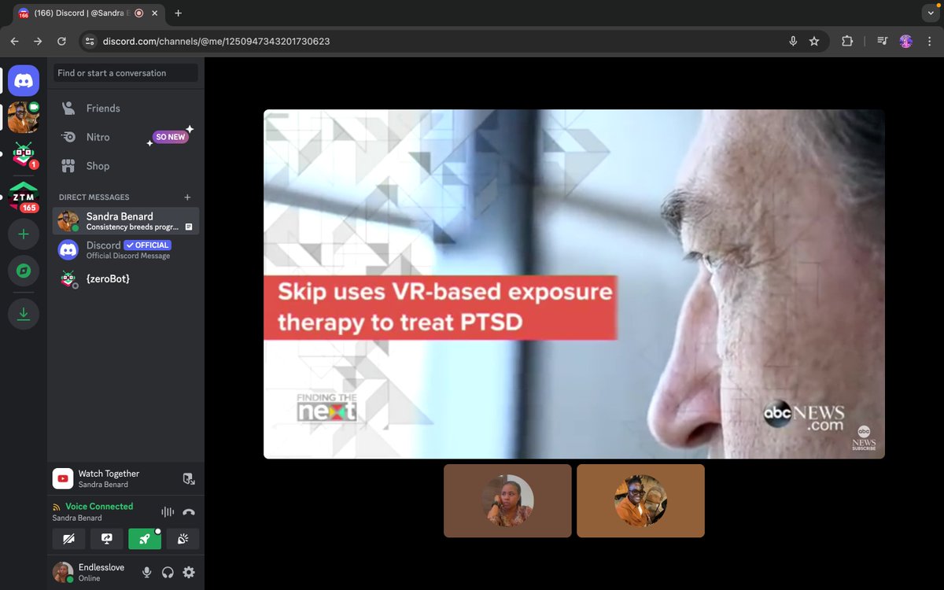
Task: Open the Nitro page
Action: (126, 137)
